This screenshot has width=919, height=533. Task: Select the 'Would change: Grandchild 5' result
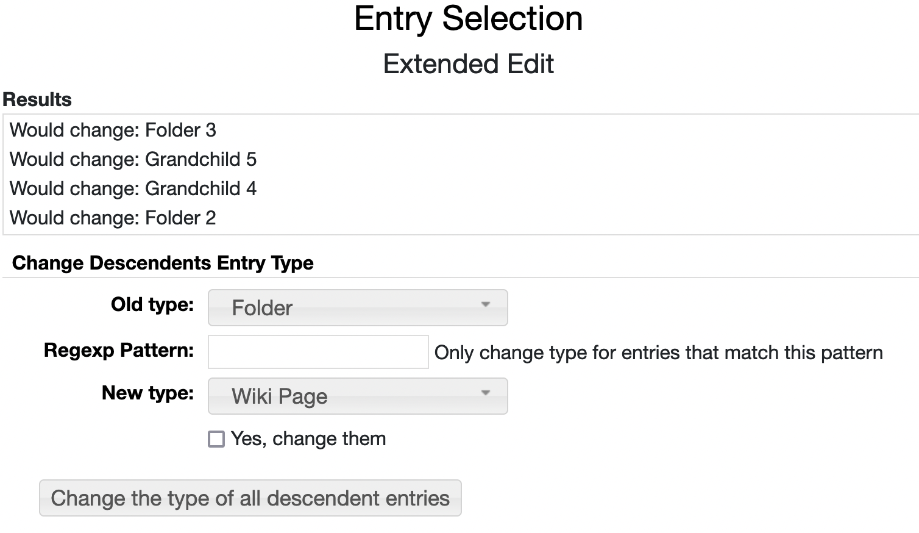pos(133,159)
